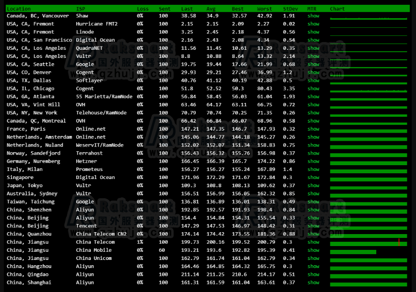Show MTR for Taiwan, Taichung

(314, 202)
